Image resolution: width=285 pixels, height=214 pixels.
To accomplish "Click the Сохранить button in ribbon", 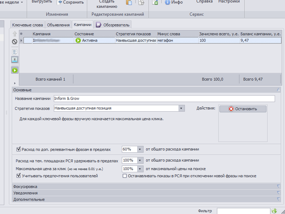I will tap(71, 2).
